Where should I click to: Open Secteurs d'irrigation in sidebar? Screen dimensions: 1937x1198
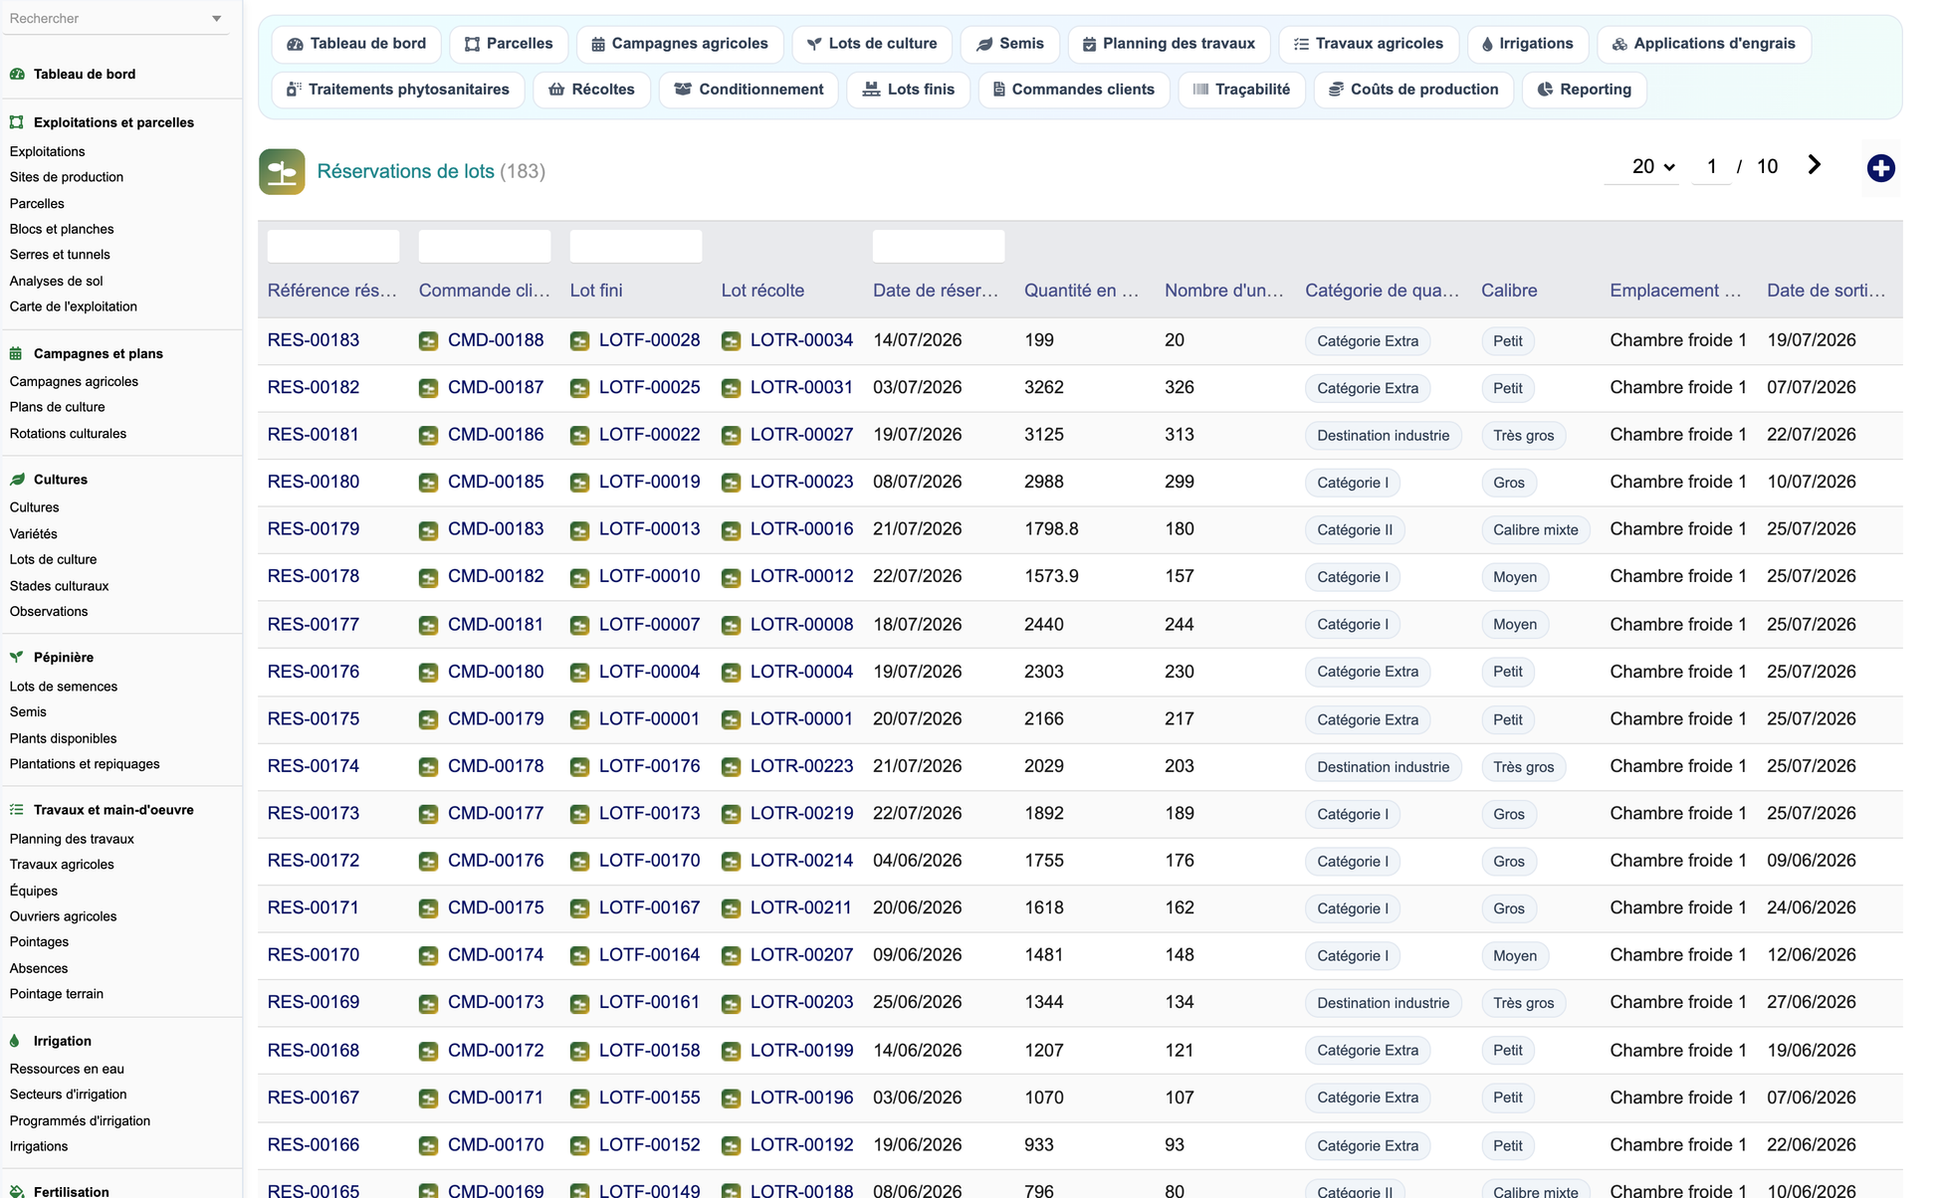[x=68, y=1095]
